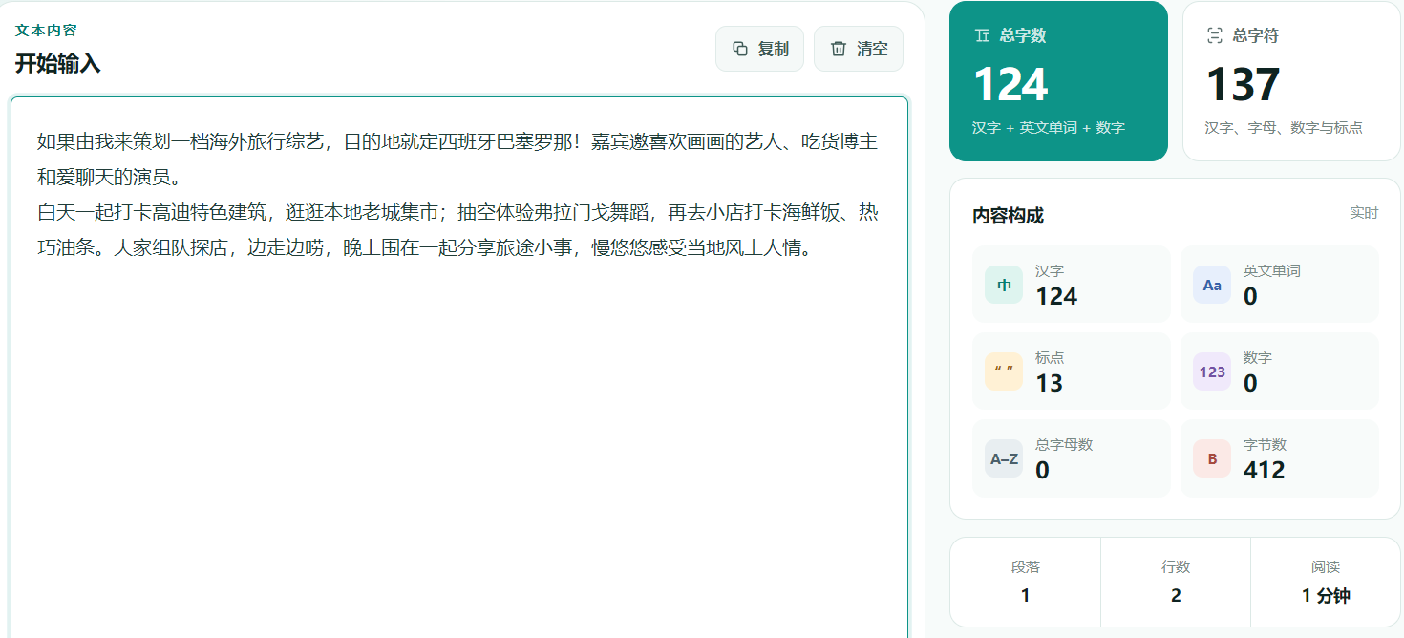Screen dimensions: 1404x638
Task: Click the orange quotation marks 标点 icon
Action: click(x=1004, y=372)
